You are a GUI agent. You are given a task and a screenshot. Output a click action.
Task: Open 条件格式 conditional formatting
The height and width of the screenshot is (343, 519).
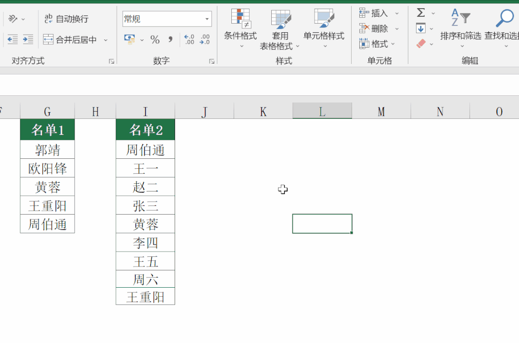pyautogui.click(x=241, y=28)
